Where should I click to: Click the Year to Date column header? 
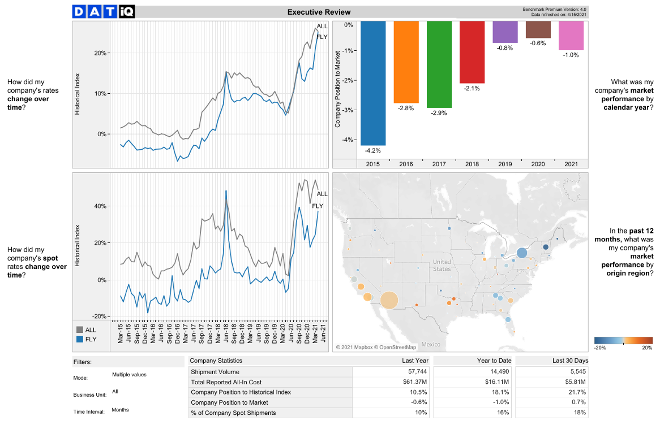pyautogui.click(x=494, y=361)
